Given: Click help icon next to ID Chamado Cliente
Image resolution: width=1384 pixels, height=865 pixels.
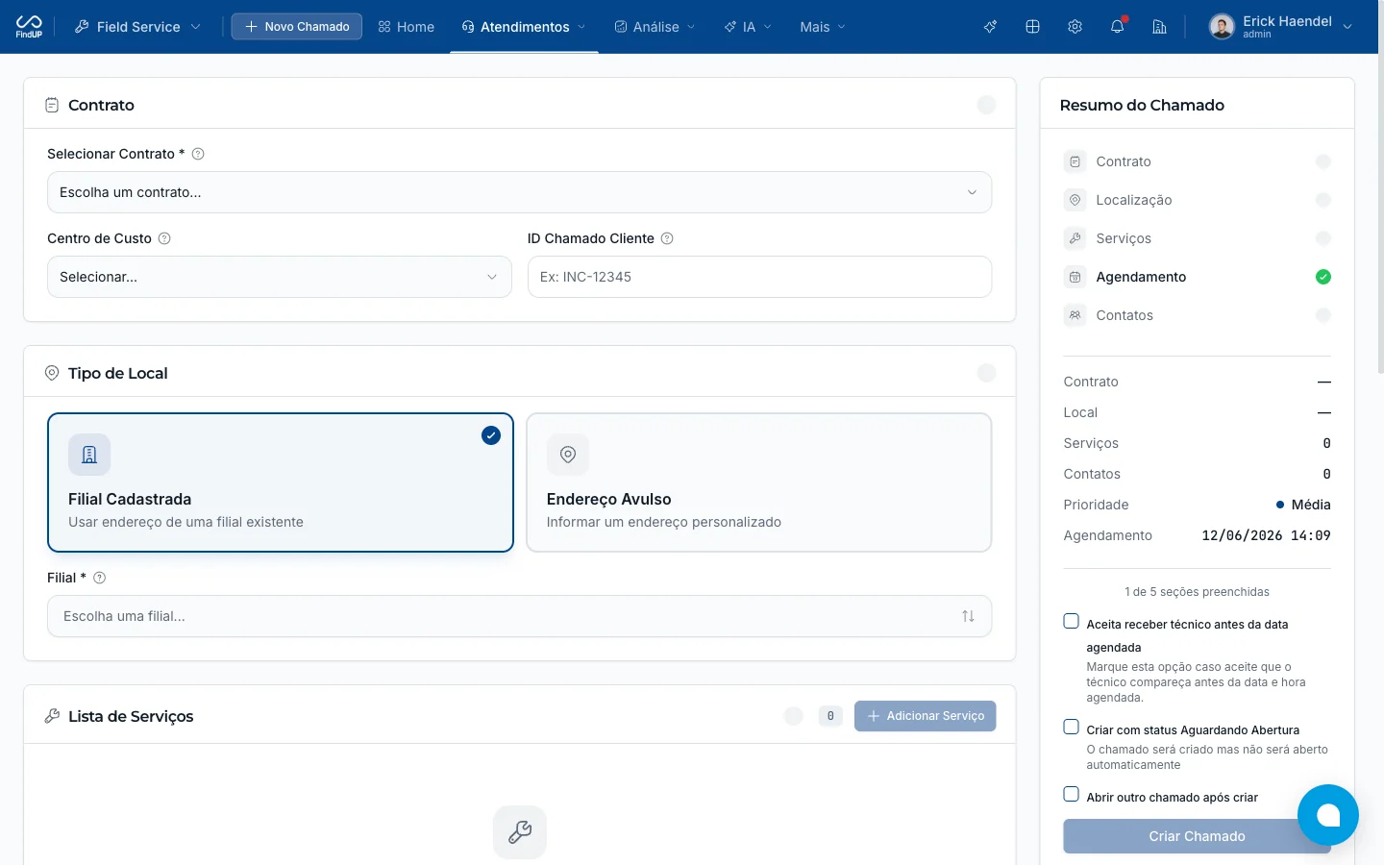Looking at the screenshot, I should click(x=667, y=238).
